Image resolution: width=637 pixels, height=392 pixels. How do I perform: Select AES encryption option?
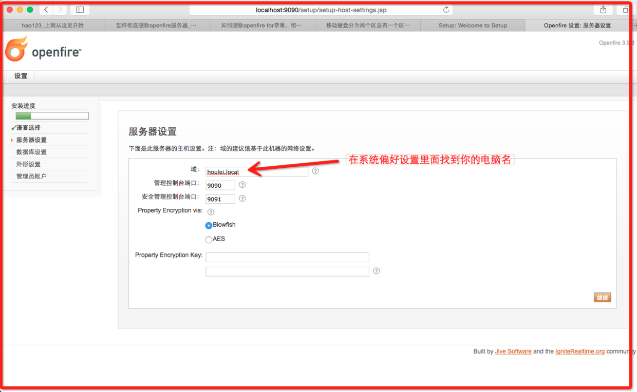[209, 240]
